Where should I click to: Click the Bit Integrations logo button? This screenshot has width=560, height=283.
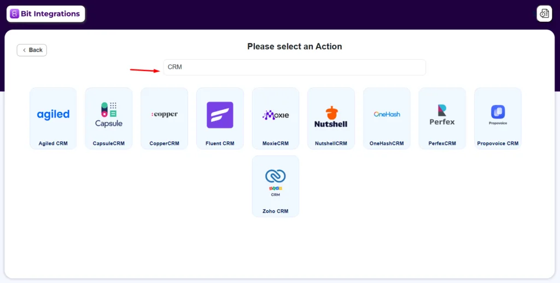point(46,14)
